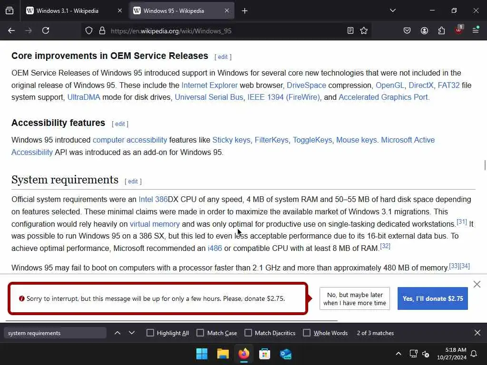Switch to Windows 3.1 - Wikipedia tab
The height and width of the screenshot is (365, 487).
74,11
